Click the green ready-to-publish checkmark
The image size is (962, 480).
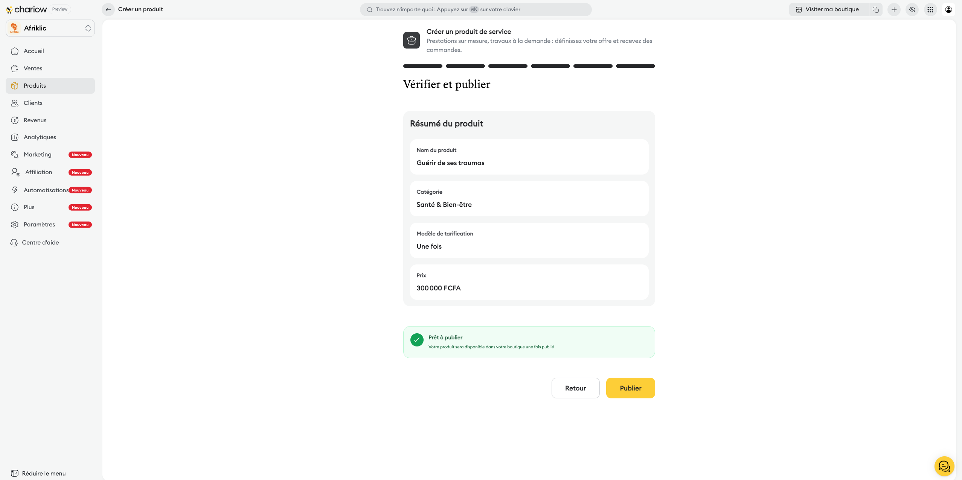(x=417, y=340)
